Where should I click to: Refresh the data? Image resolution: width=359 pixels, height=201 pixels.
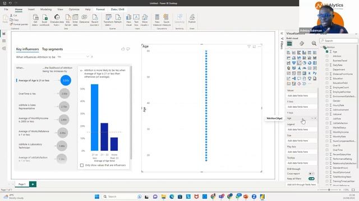coord(118,18)
